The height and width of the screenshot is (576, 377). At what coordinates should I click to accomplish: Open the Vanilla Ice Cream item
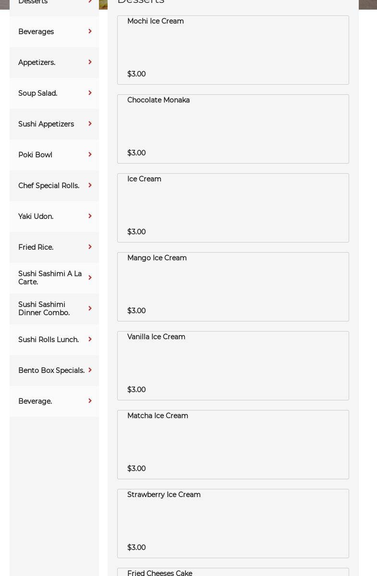[233, 366]
